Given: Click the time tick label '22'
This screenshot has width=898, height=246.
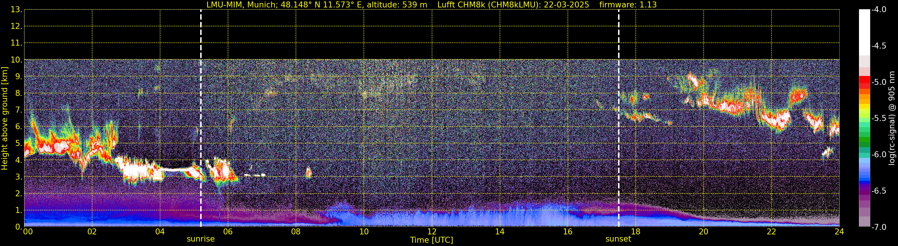Looking at the screenshot, I should coord(771,232).
